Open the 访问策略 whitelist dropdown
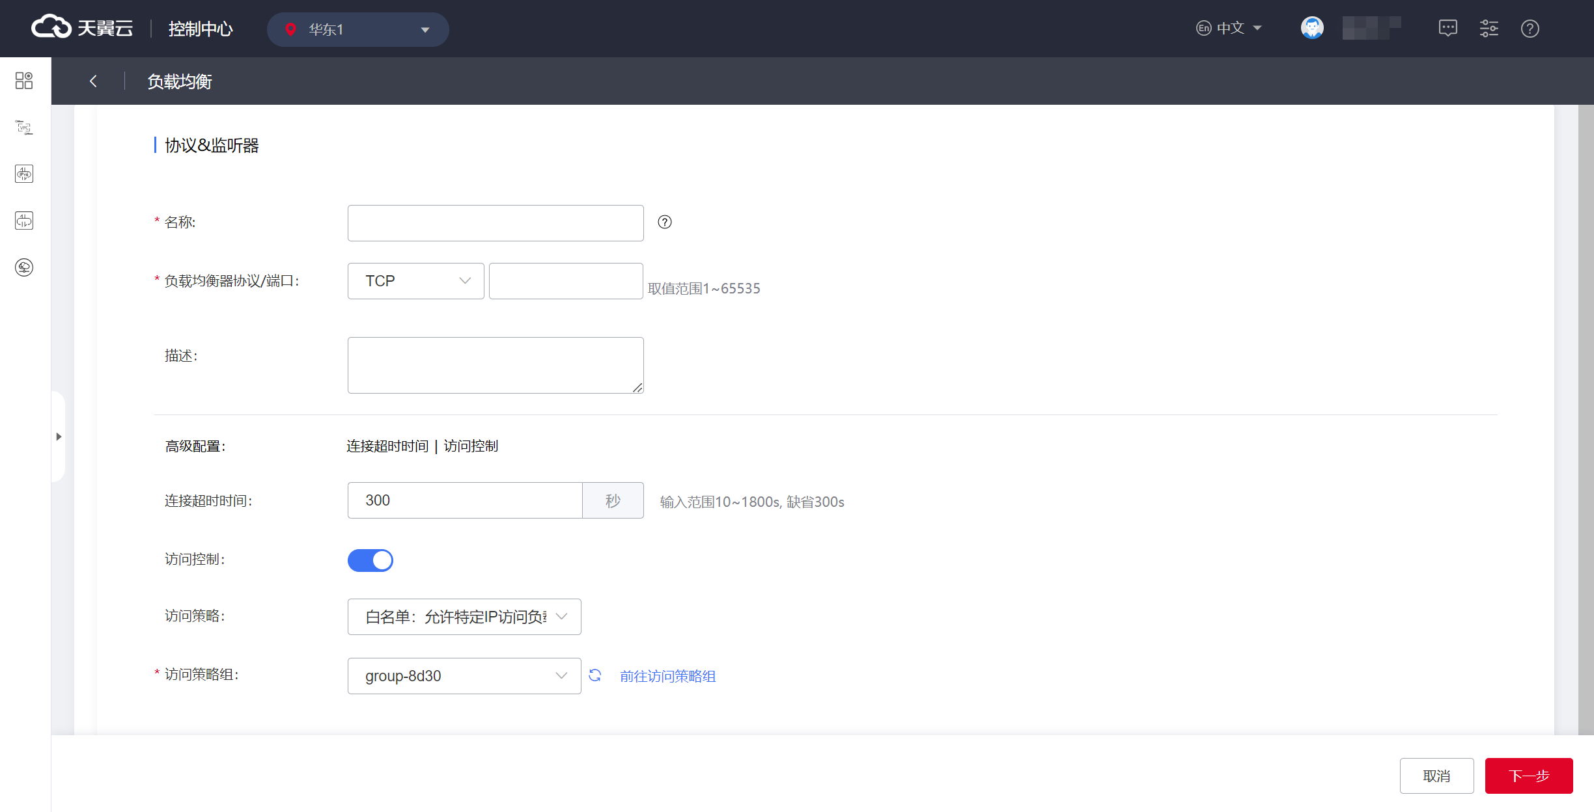 (x=464, y=617)
